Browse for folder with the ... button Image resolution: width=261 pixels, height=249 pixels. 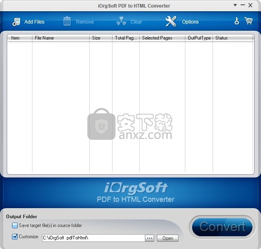[x=149, y=238]
